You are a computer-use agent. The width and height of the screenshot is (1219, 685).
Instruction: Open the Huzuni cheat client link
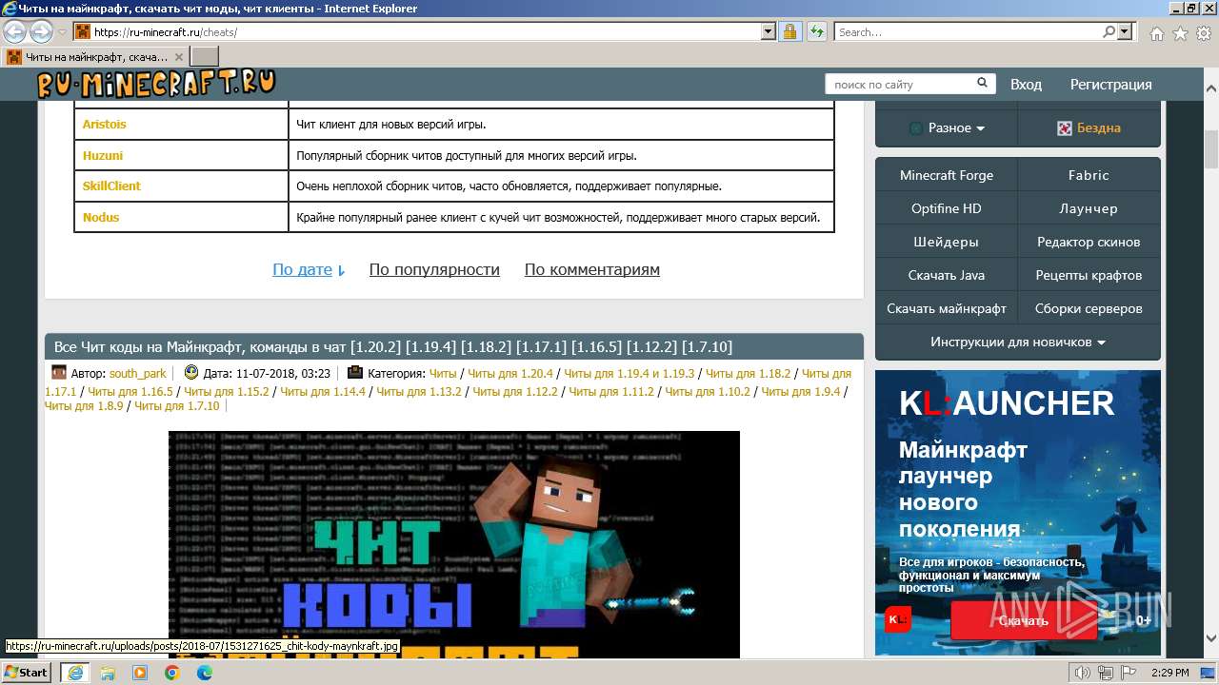tap(103, 155)
